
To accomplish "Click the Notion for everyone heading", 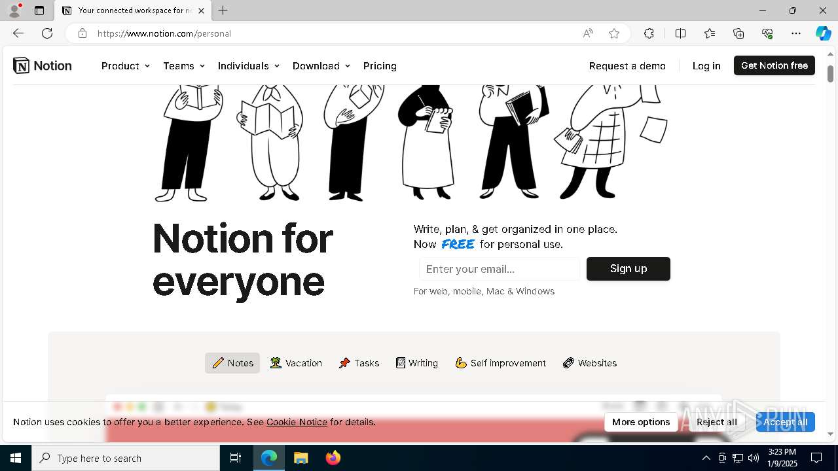I will (x=243, y=259).
